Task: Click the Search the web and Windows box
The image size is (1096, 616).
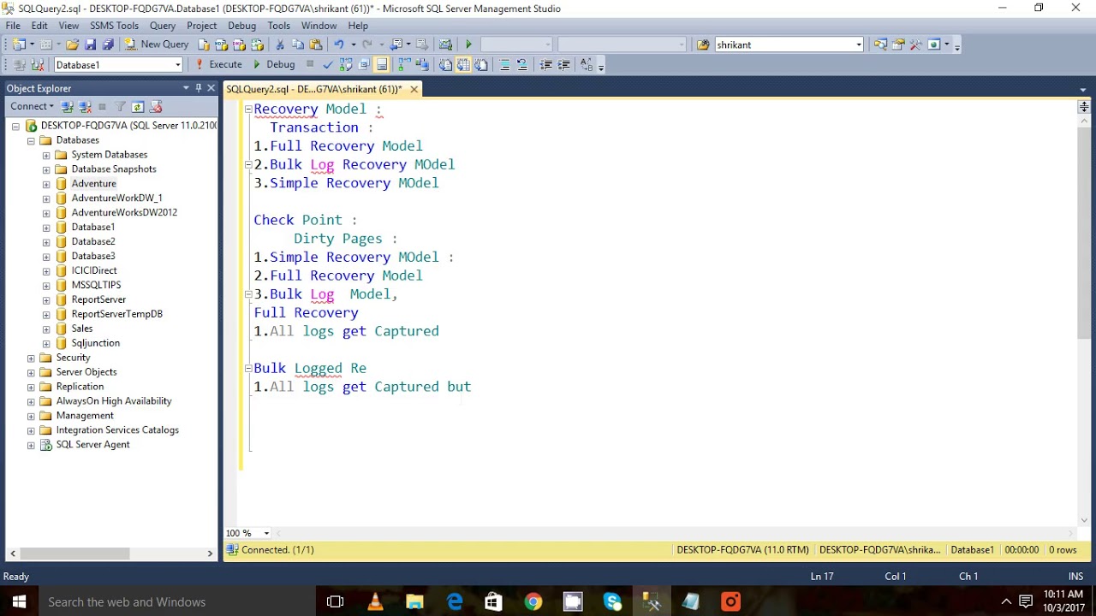Action: (x=177, y=601)
